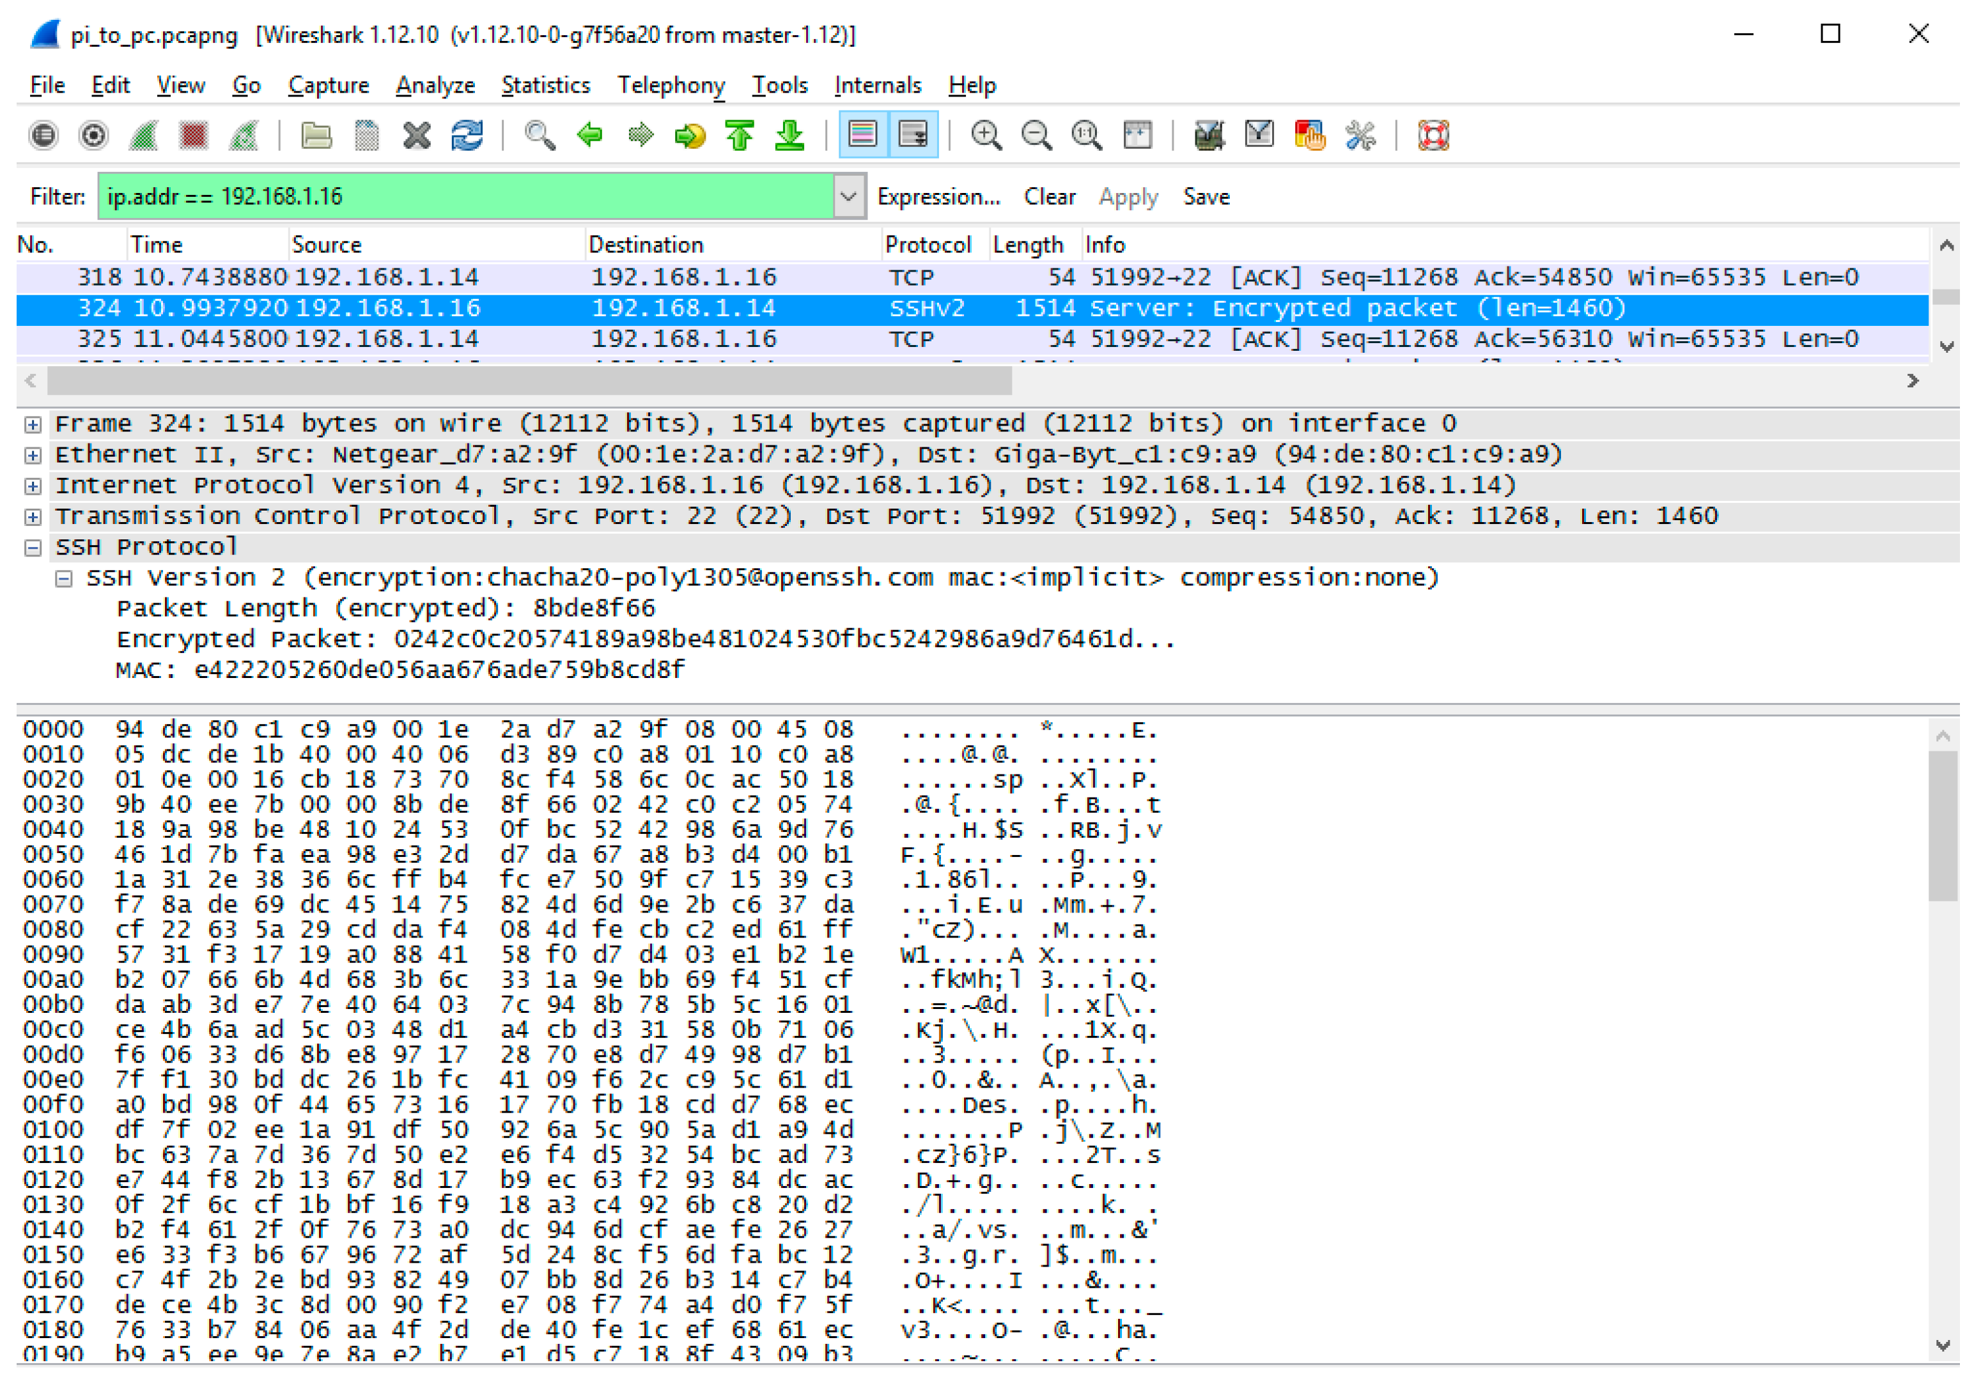
Task: Go to a specific packet number
Action: pos(690,135)
